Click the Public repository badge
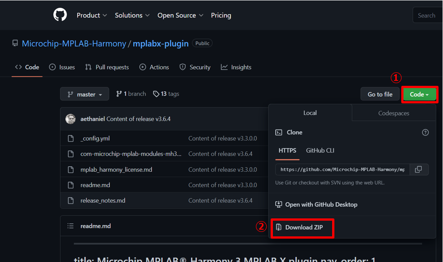This screenshot has height=262, width=443. pos(202,43)
